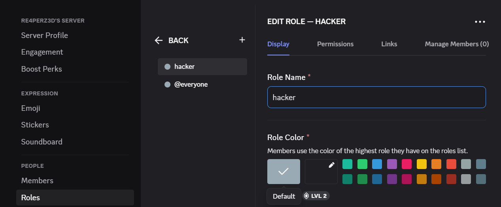
Task: Click the back arrow icon
Action: tap(159, 40)
